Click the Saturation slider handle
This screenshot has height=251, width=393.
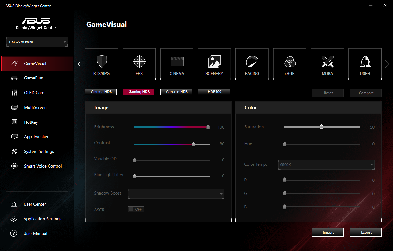321,127
